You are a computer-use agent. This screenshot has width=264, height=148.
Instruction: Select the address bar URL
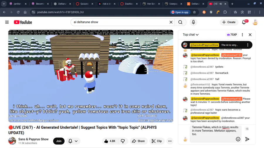coord(60,12)
